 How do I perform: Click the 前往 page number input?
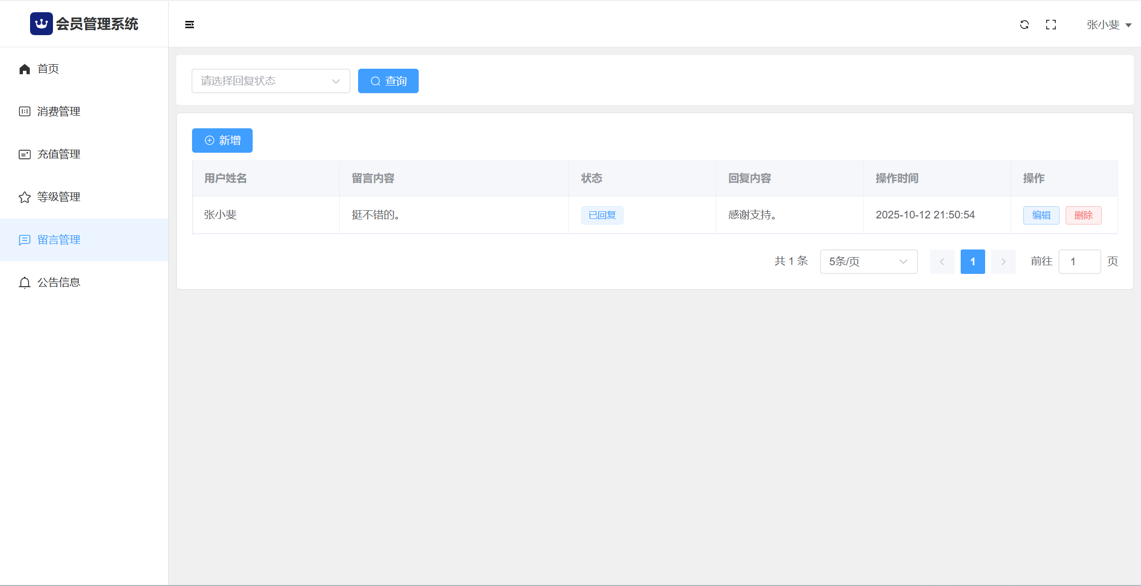pyautogui.click(x=1079, y=262)
